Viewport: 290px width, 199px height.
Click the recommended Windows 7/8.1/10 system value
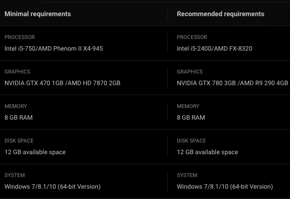(225, 186)
